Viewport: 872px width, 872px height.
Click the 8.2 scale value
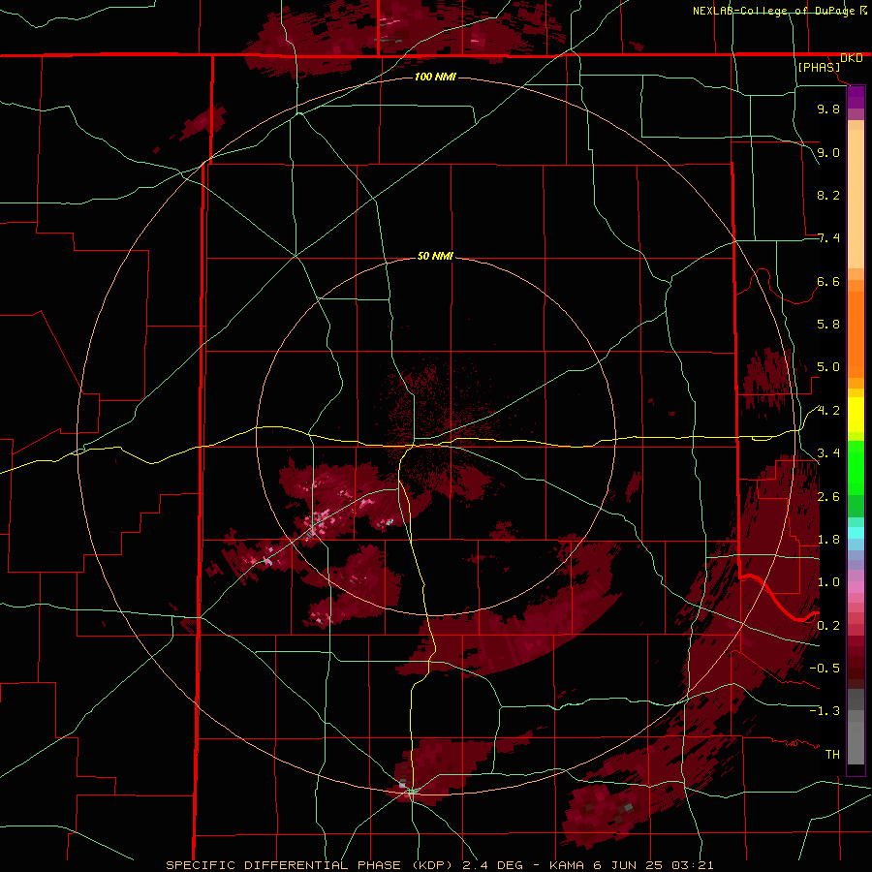point(828,195)
